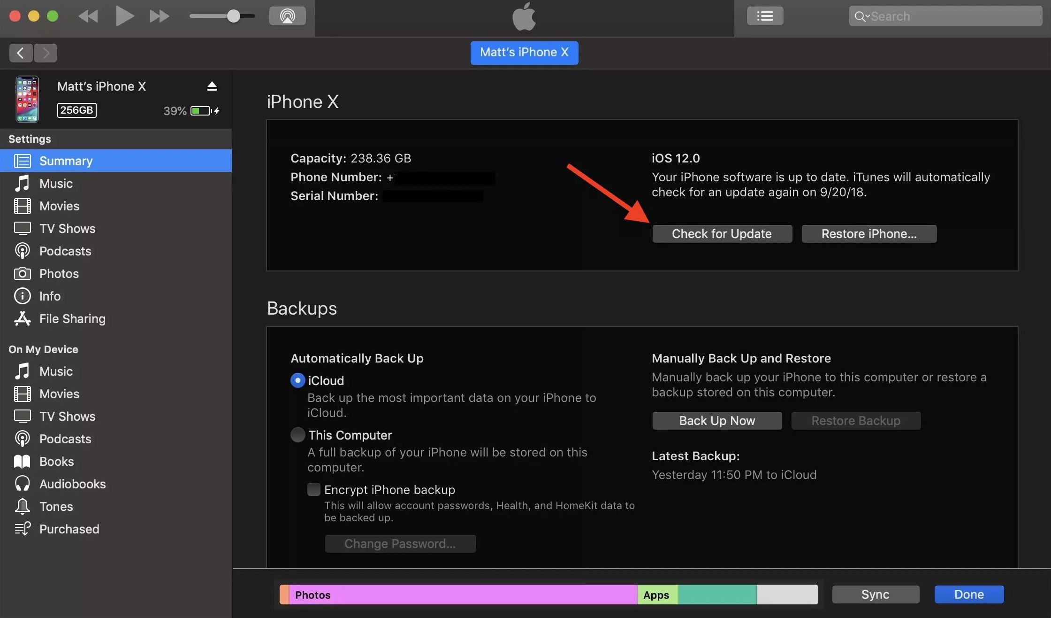This screenshot has width=1051, height=618.
Task: Open the AirPlay output menu
Action: [x=288, y=16]
